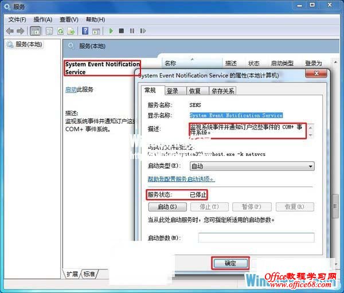Toggle the console tree pane icon
This screenshot has height=293, width=344.
[x=36, y=31]
